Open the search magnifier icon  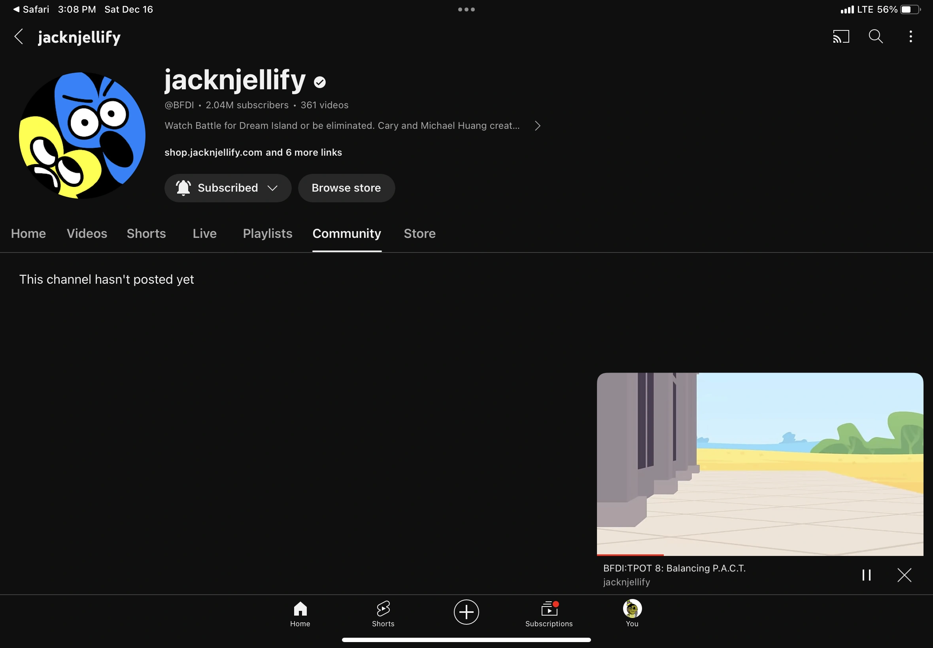[875, 36]
